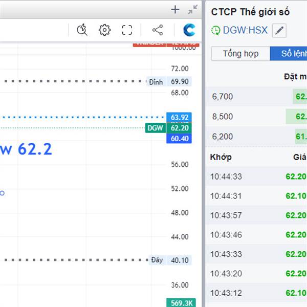Collapse the chart panel using arrows icon
Screen dimensions: 307x307
[x=193, y=10]
